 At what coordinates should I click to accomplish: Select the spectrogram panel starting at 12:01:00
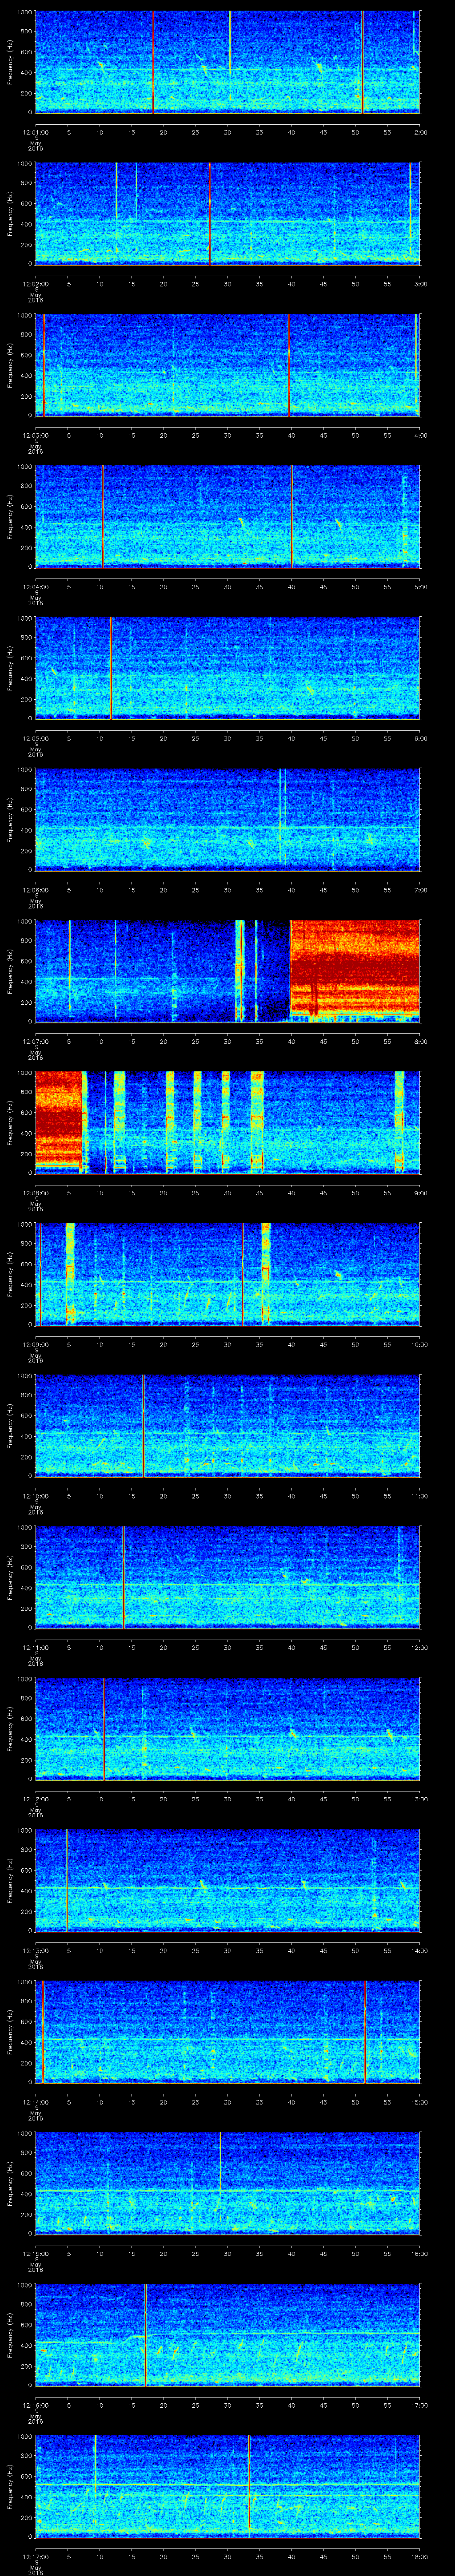(227, 62)
